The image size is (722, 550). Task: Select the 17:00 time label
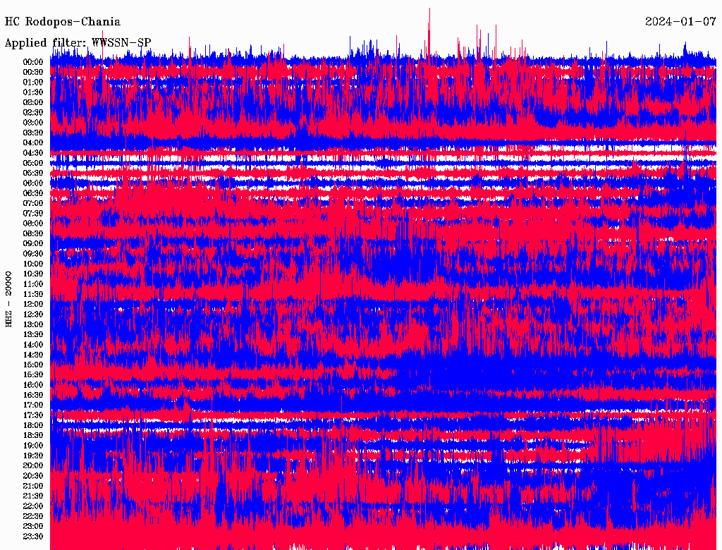[33, 405]
